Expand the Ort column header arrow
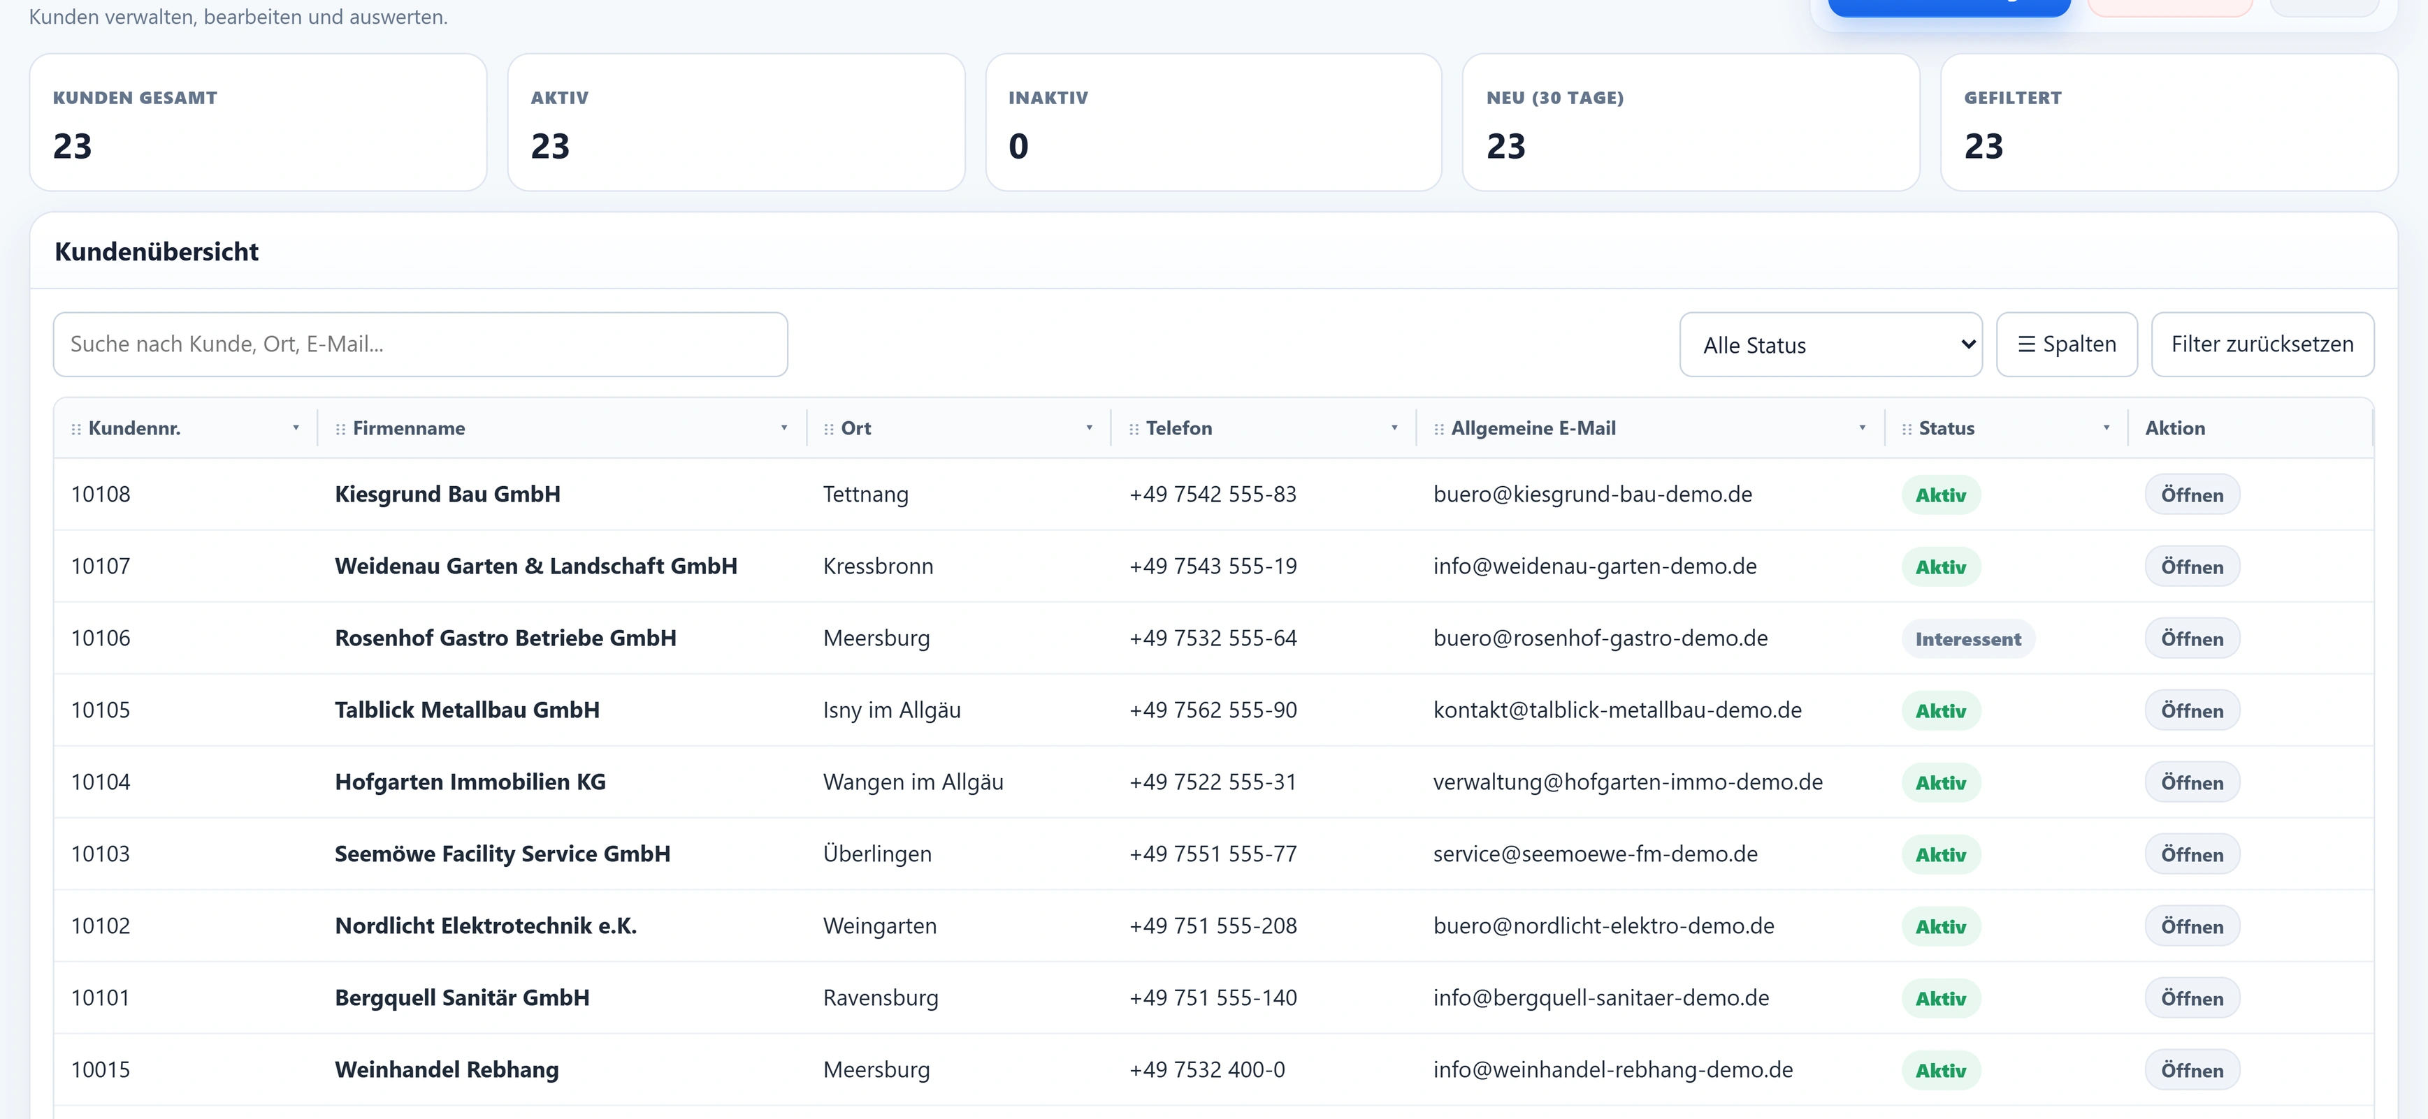This screenshot has width=2428, height=1119. 1090,429
